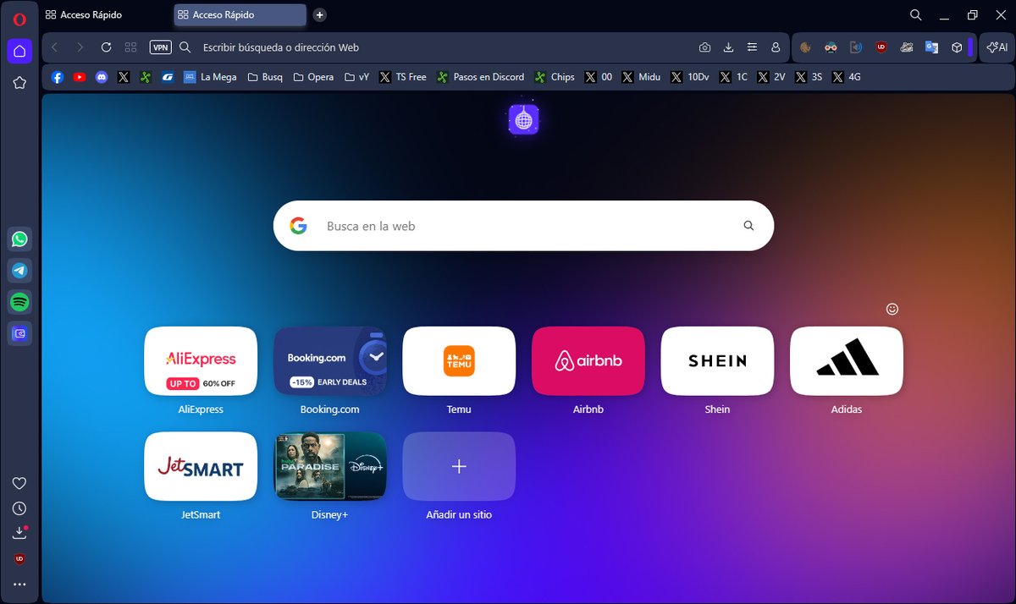Open the 10Dv bookmark
1016x604 pixels.
pos(690,77)
